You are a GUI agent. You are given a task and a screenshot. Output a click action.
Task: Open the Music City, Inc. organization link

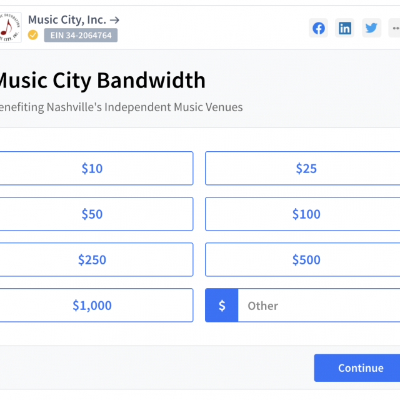coord(74,19)
